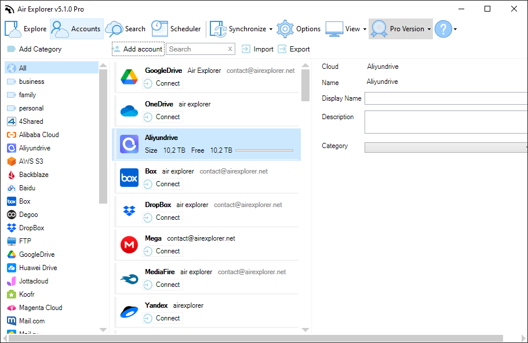This screenshot has height=343, width=528.
Task: Click the OneDrive cloud logo in account list
Action: tap(129, 110)
